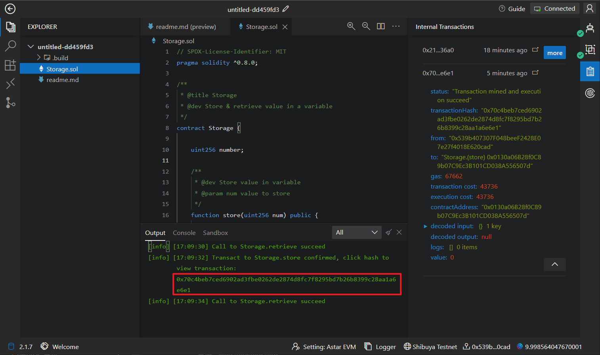
Task: Switch to the Console tab
Action: (184, 233)
